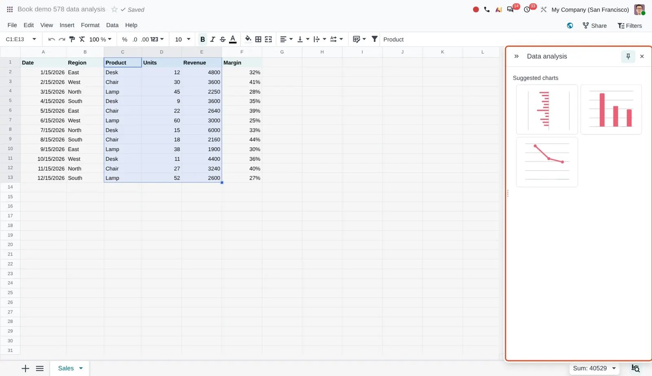The image size is (652, 376).
Task: Activate the Paint format tool
Action: pyautogui.click(x=72, y=40)
